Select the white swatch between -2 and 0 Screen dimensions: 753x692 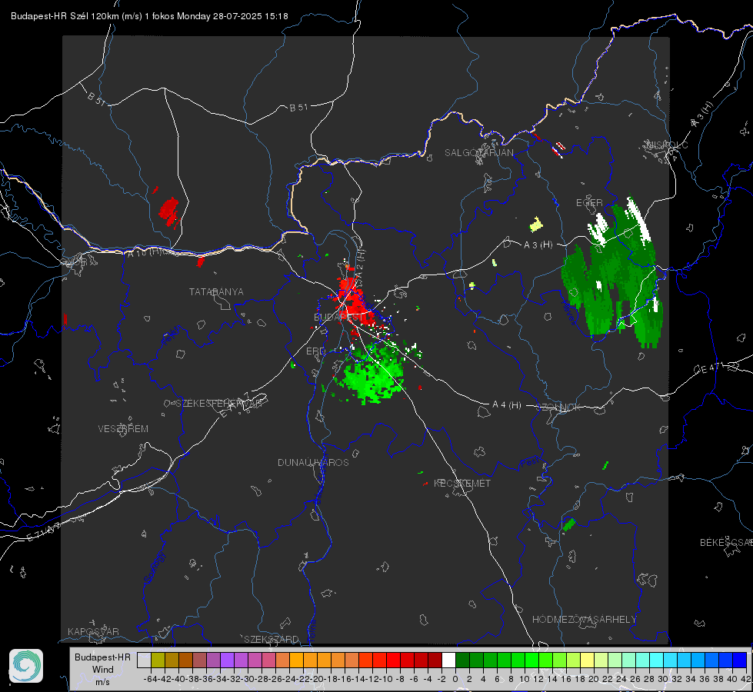[x=448, y=660]
